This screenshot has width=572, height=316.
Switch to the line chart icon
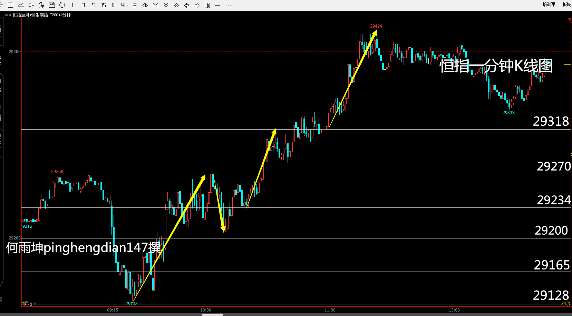[x=21, y=5]
